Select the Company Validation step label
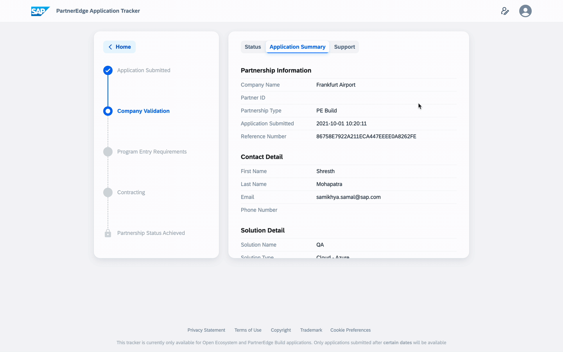 coord(143,111)
